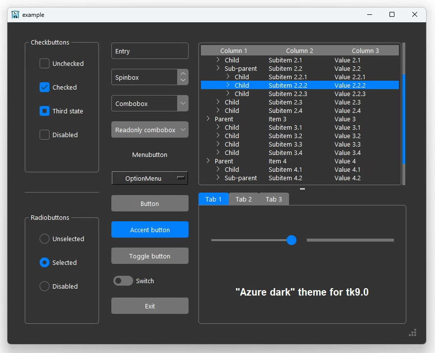Click the pane sash handle below treeview

[x=302, y=189]
